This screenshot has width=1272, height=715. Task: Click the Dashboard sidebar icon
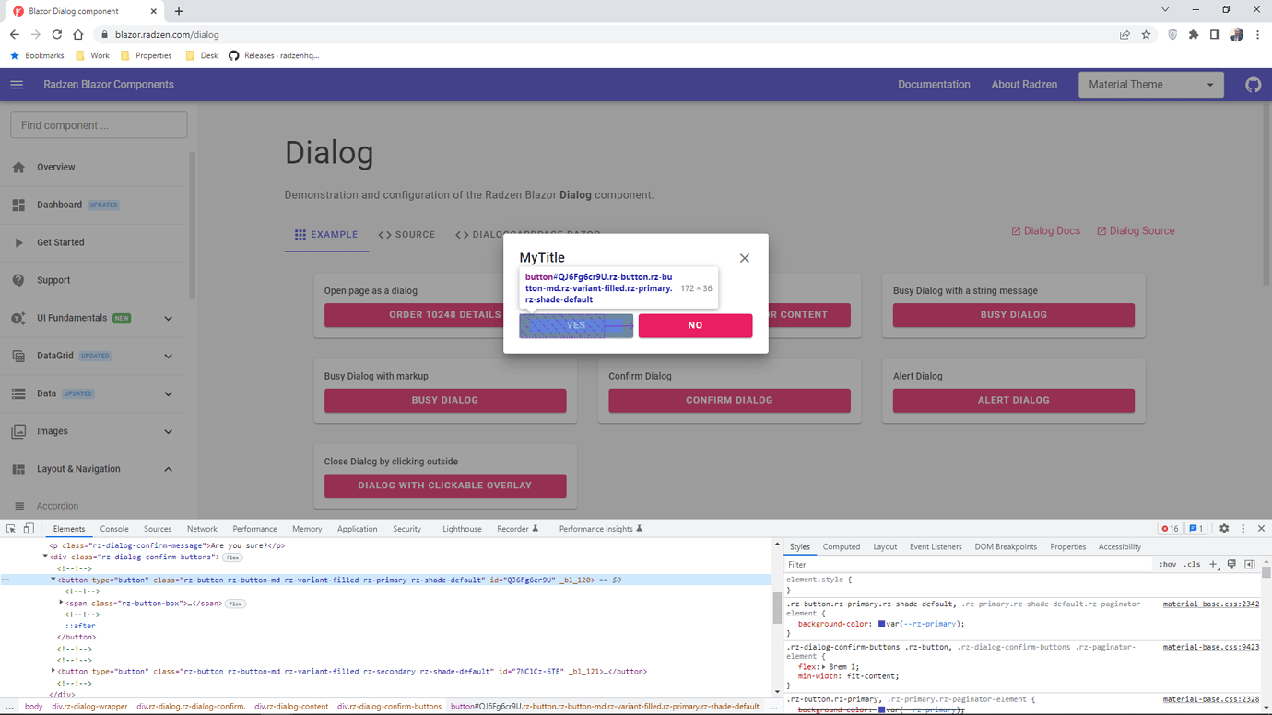tap(18, 205)
